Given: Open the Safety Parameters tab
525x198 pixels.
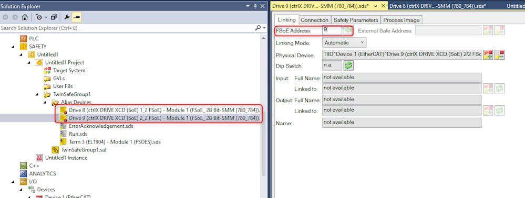Looking at the screenshot, I should click(x=356, y=20).
